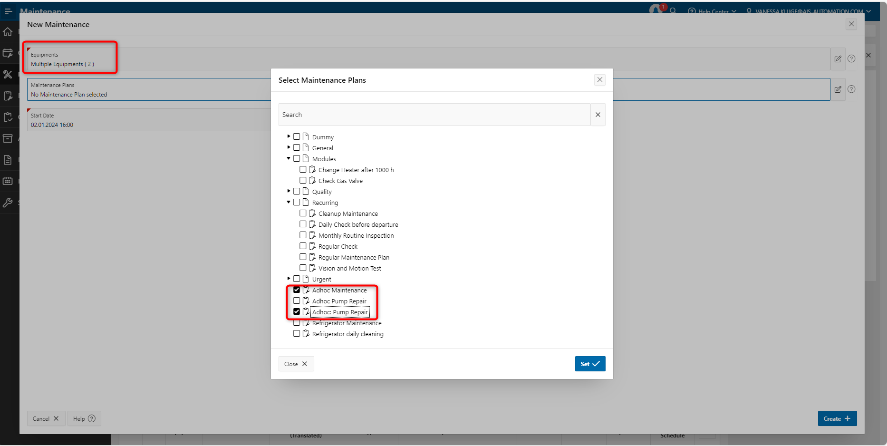887x446 pixels.
Task: Focus the Search input field
Action: pyautogui.click(x=434, y=115)
